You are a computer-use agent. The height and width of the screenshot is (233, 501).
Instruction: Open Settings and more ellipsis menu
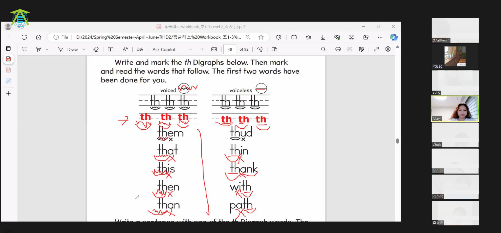pyautogui.click(x=380, y=37)
